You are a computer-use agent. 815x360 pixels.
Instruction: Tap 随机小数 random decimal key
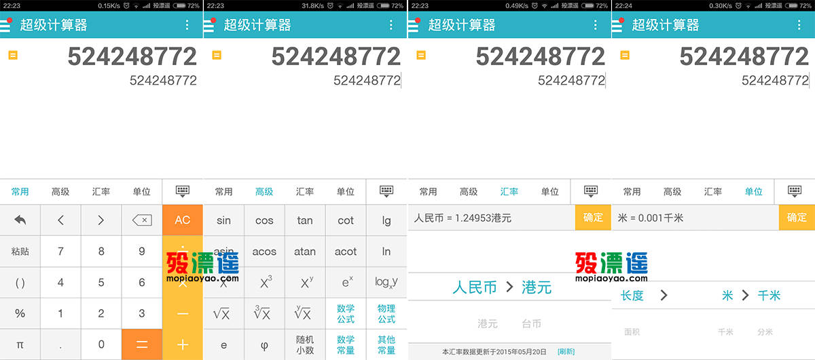[305, 344]
